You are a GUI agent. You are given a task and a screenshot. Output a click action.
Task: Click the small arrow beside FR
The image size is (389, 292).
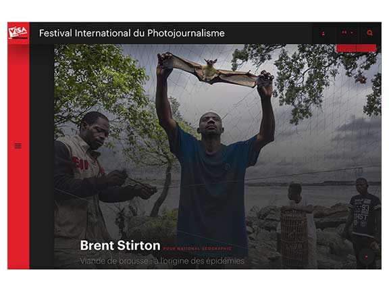[x=352, y=32]
